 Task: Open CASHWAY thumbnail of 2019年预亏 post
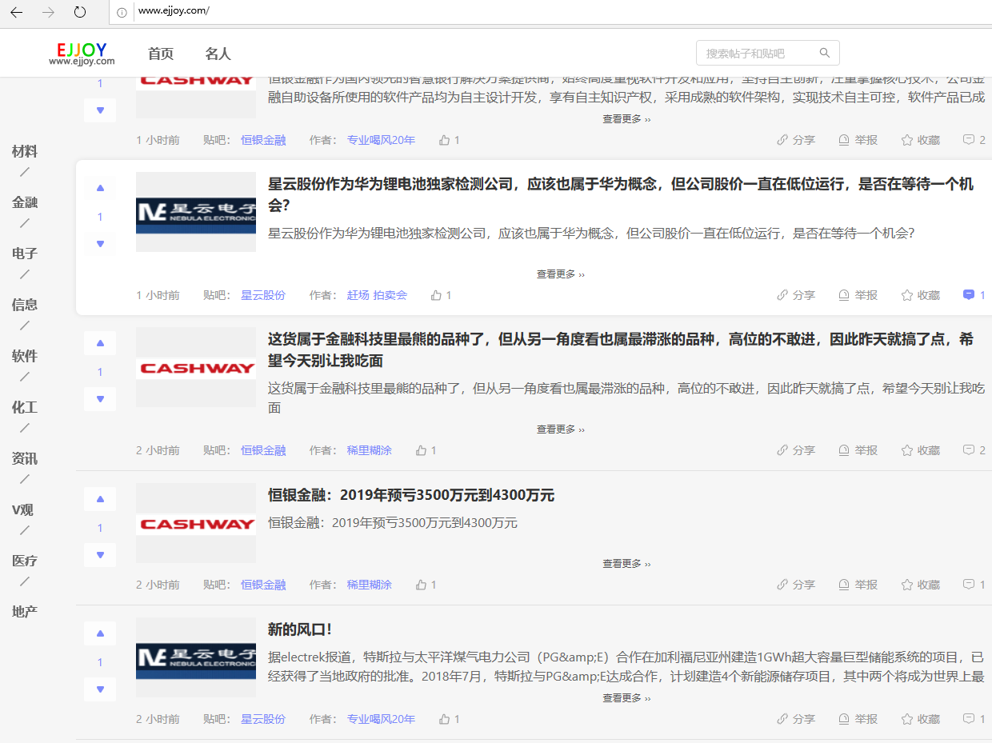point(196,523)
